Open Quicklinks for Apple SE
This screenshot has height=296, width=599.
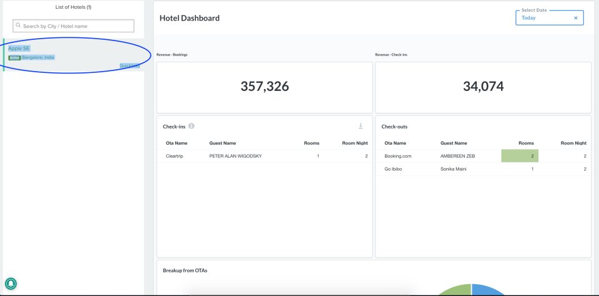pos(129,65)
